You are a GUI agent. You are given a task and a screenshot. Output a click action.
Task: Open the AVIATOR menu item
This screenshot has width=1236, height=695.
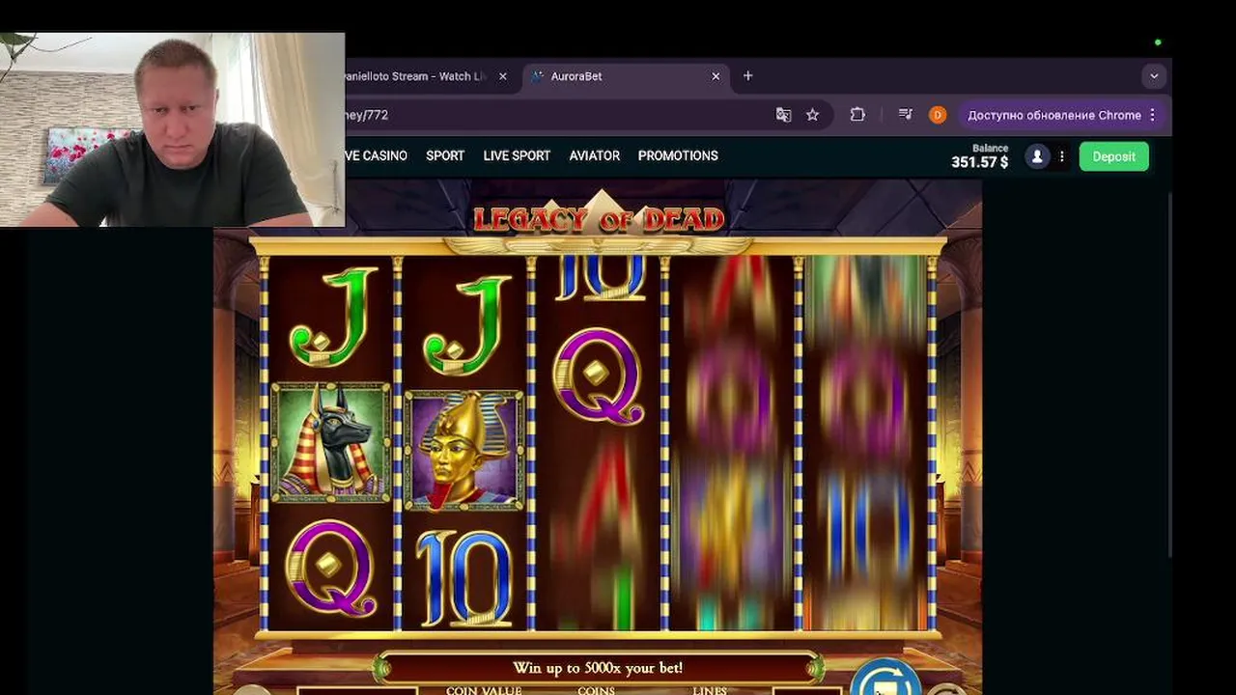coord(595,155)
